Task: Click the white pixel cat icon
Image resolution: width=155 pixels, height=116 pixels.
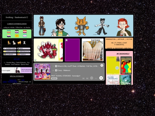Action: [24, 43]
